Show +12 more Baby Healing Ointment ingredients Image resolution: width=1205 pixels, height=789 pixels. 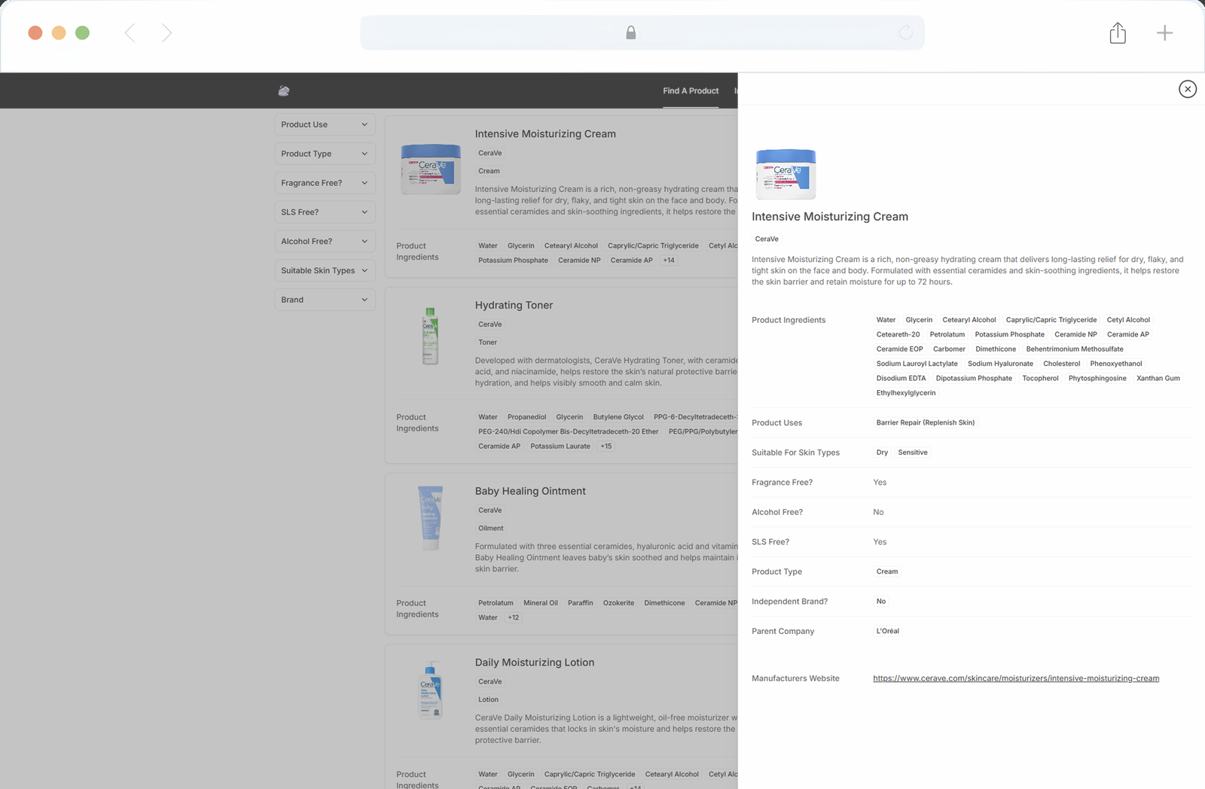tap(514, 618)
